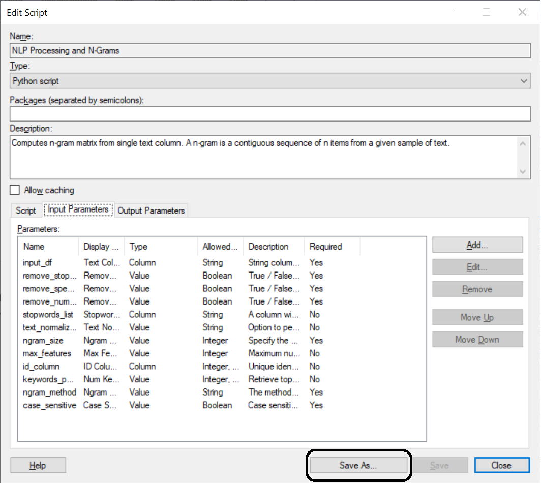
Task: Select the Input Parameters tab
Action: coord(78,209)
